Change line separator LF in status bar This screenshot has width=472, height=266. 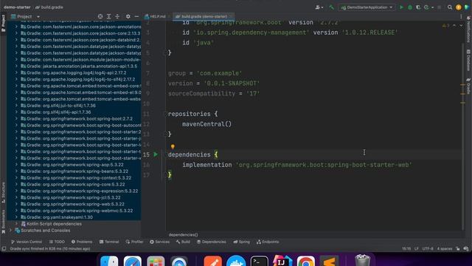[417, 249]
